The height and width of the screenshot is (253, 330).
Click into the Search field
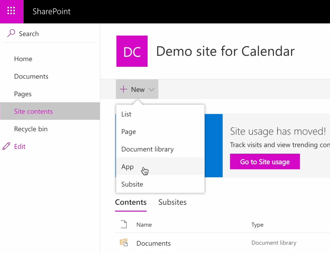tap(49, 34)
